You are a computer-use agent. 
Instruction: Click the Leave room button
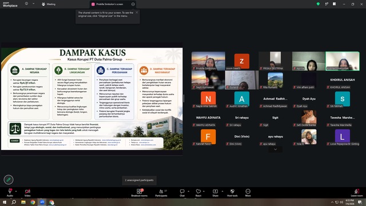pos(357,192)
